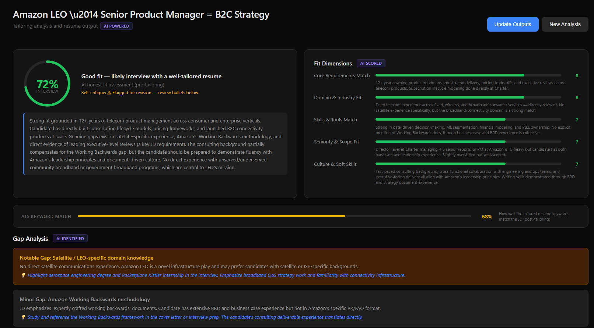Click 'Tailoring analysis and resume output' subtitle
Viewport: 594px width, 328px height.
(55, 26)
